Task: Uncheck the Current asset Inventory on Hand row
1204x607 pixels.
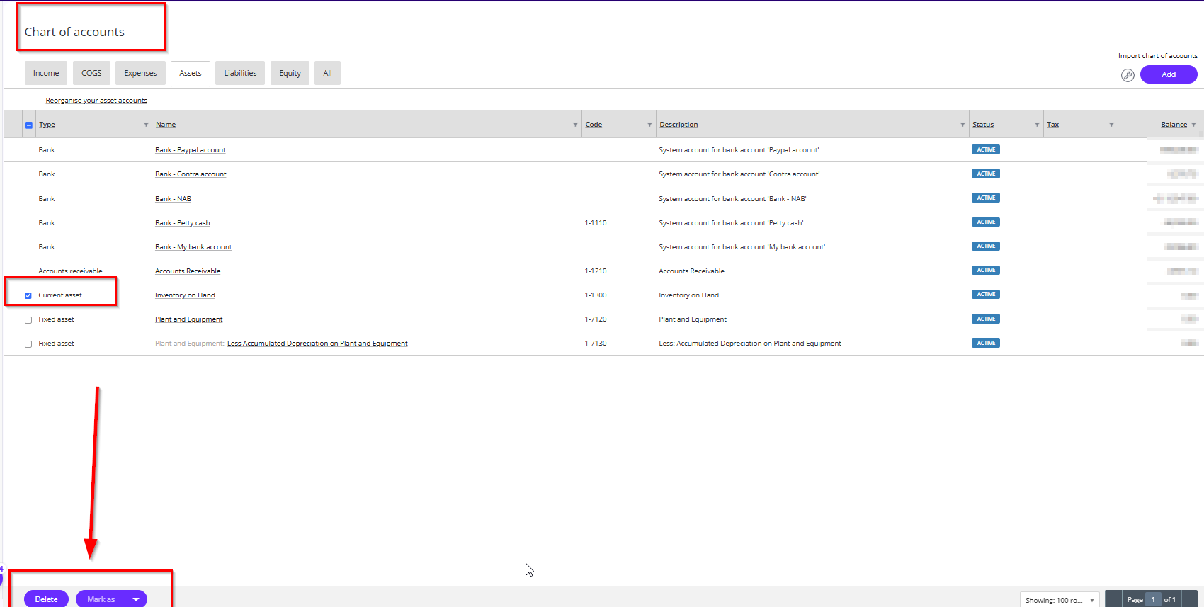Action: pyautogui.click(x=28, y=295)
